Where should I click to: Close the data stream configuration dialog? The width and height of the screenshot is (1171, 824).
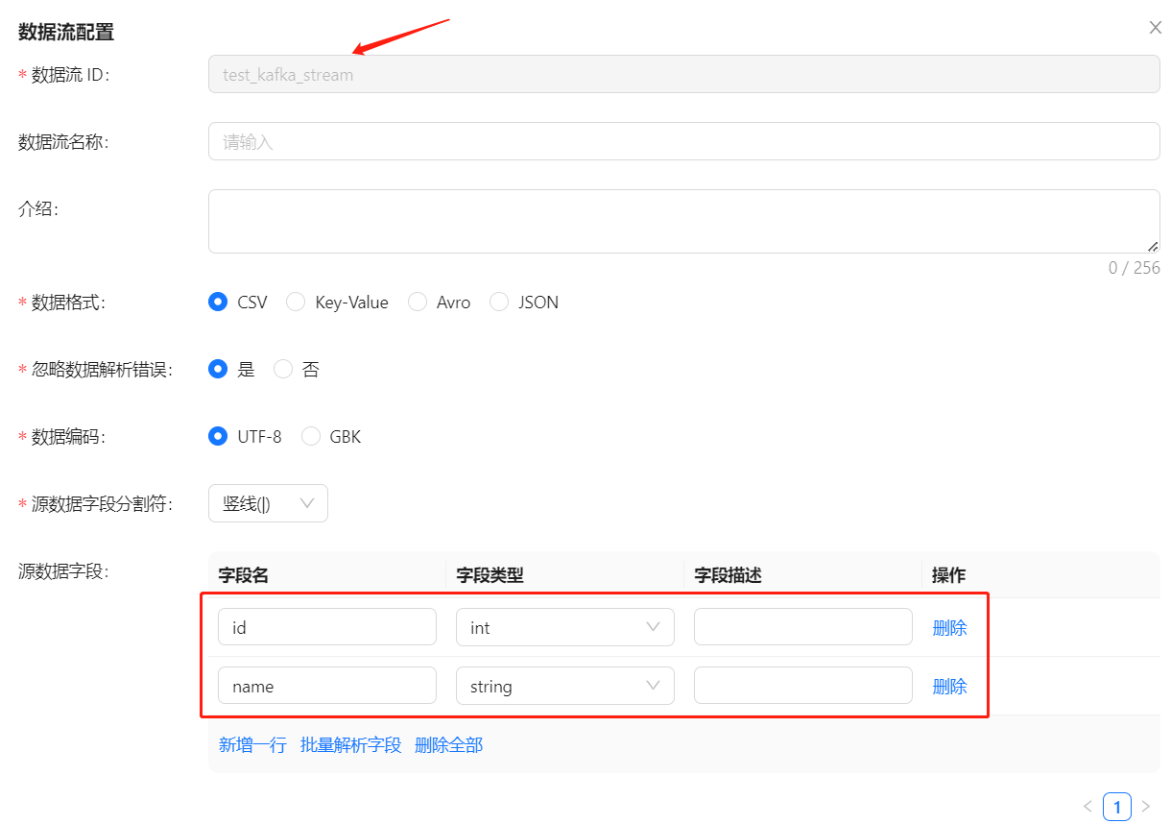(x=1156, y=28)
